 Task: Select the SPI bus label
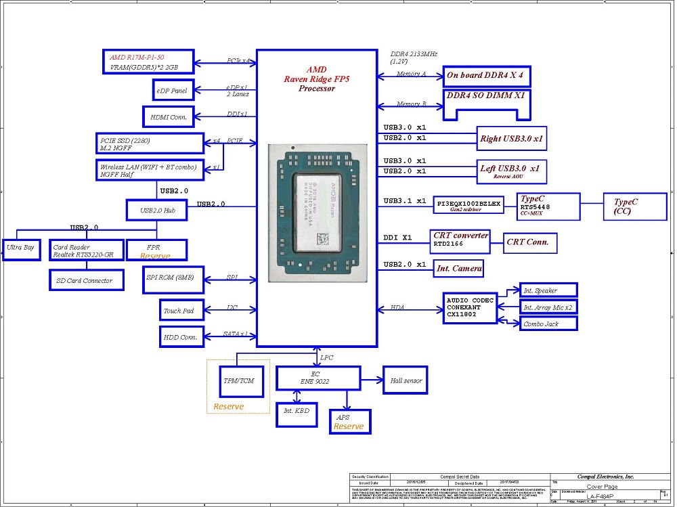[x=232, y=278]
